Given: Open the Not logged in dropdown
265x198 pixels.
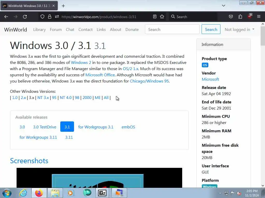Looking at the screenshot, I should pos(239,29).
